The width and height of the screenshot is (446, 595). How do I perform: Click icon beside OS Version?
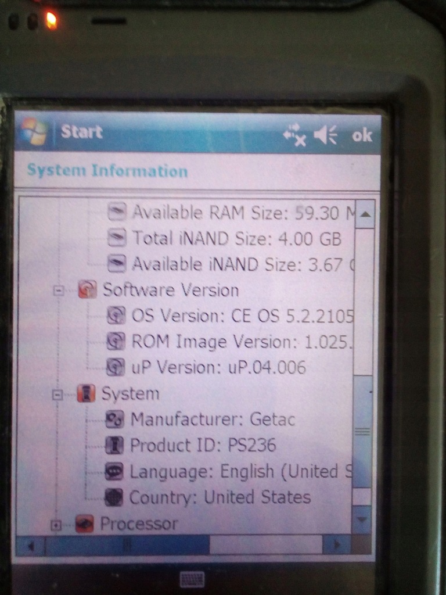click(116, 316)
